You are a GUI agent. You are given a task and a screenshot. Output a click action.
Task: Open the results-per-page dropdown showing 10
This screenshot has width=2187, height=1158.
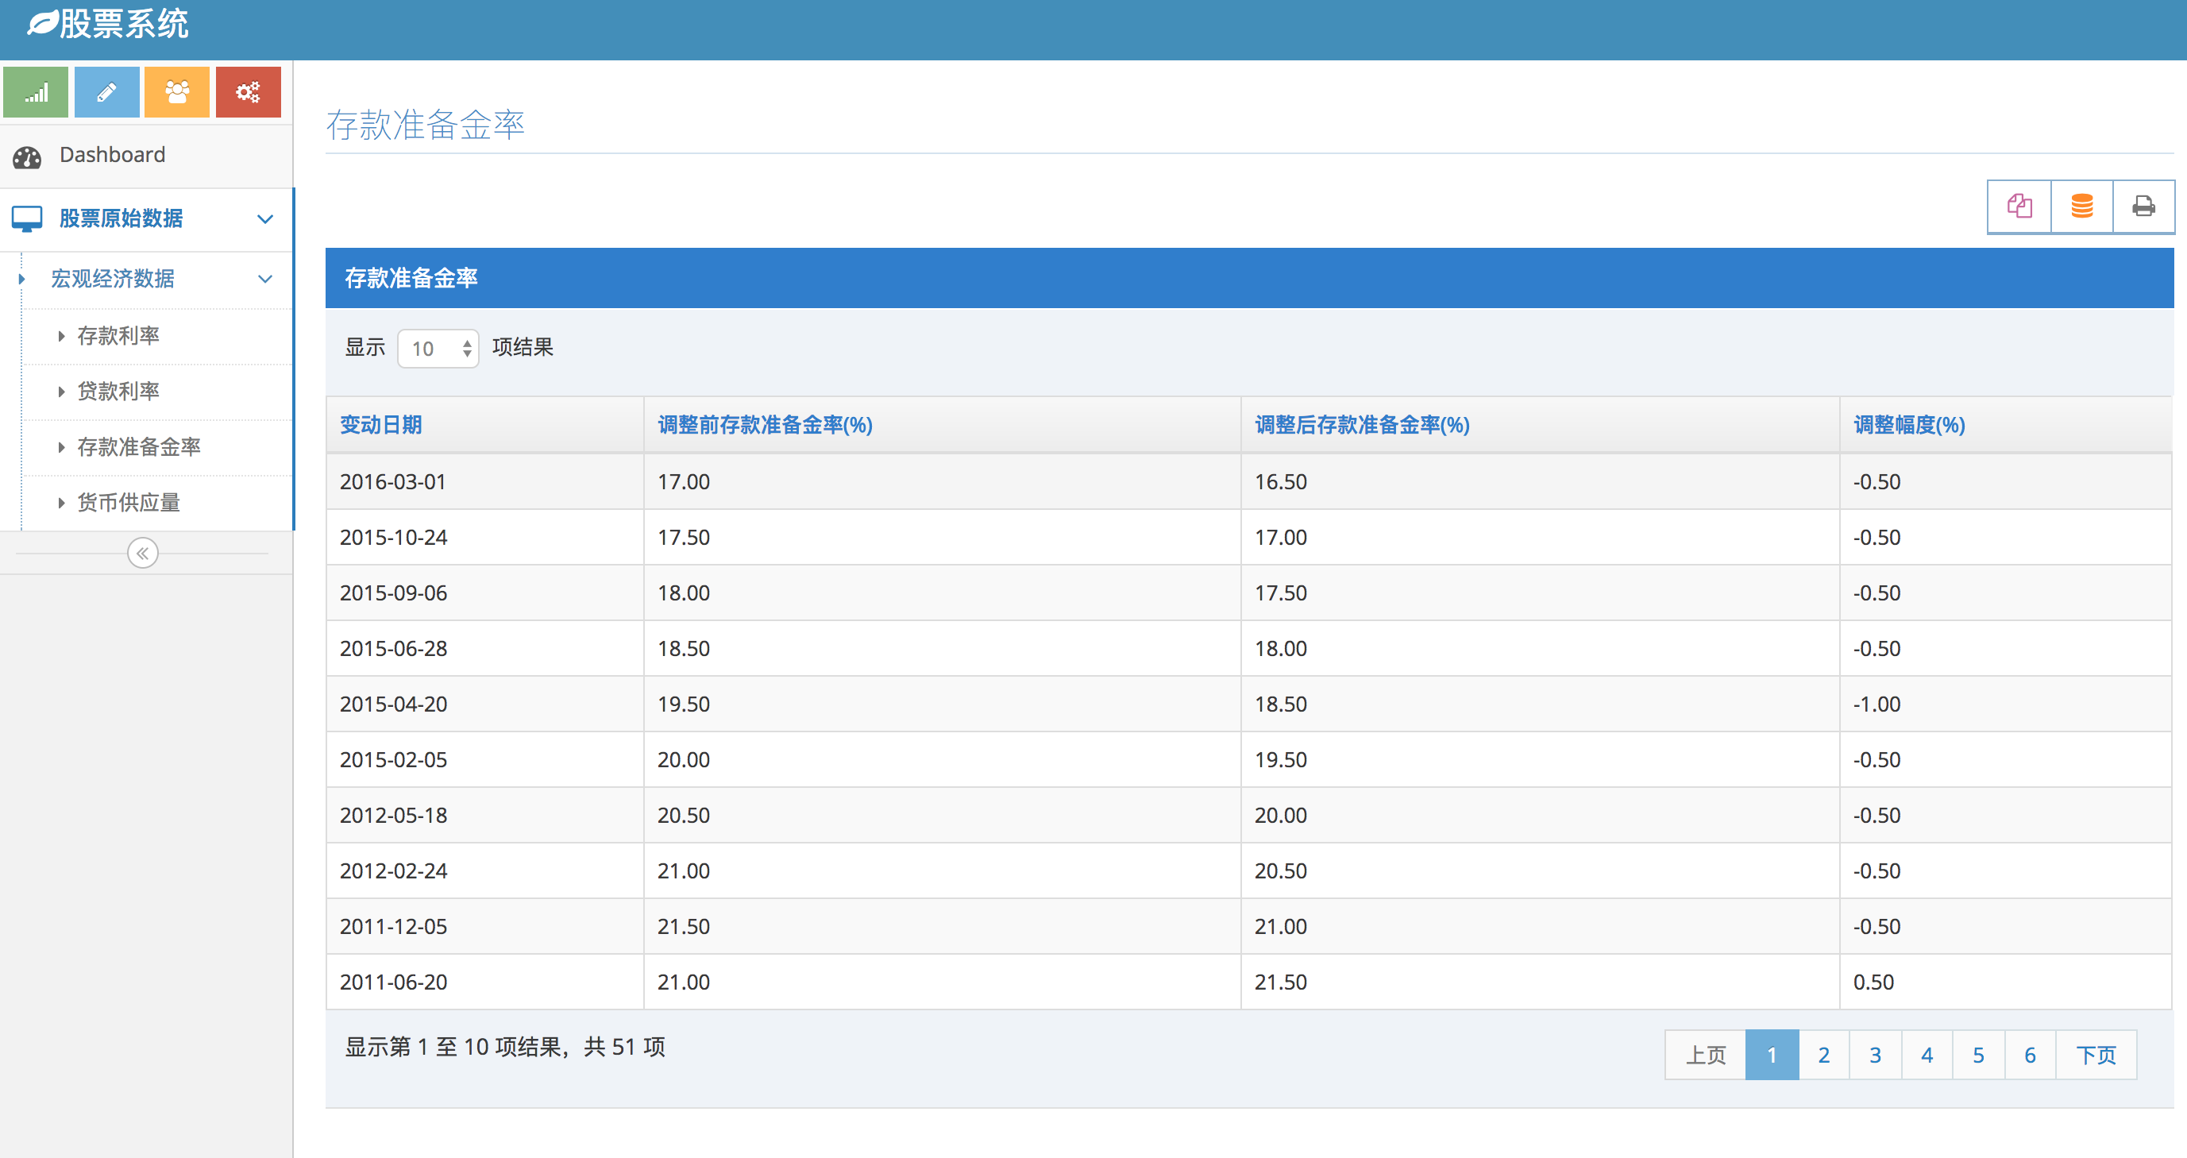coord(438,348)
